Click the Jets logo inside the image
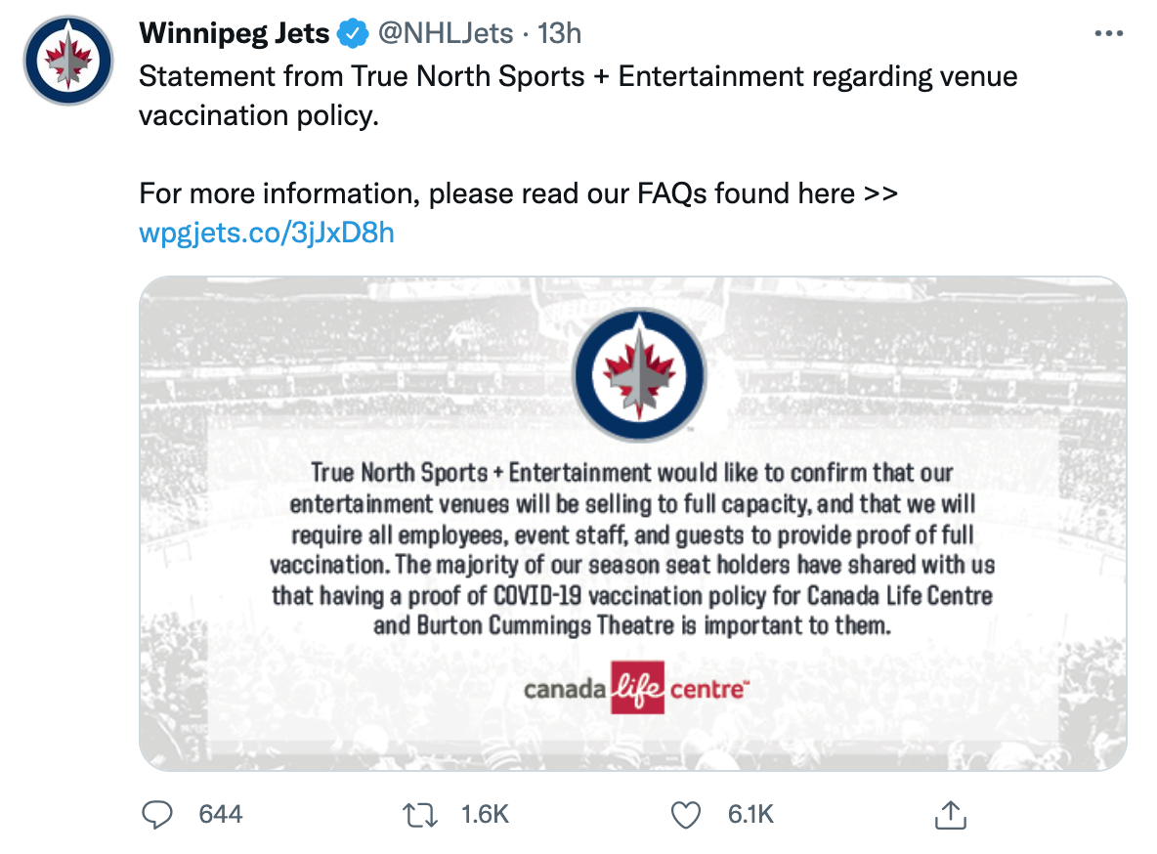 (x=639, y=374)
